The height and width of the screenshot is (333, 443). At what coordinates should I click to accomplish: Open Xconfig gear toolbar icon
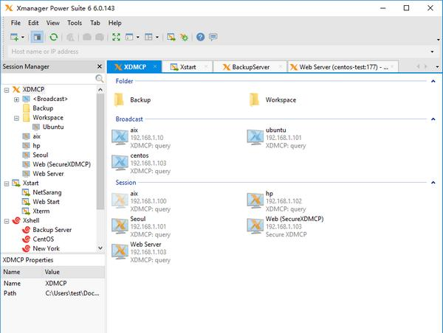[x=184, y=37]
